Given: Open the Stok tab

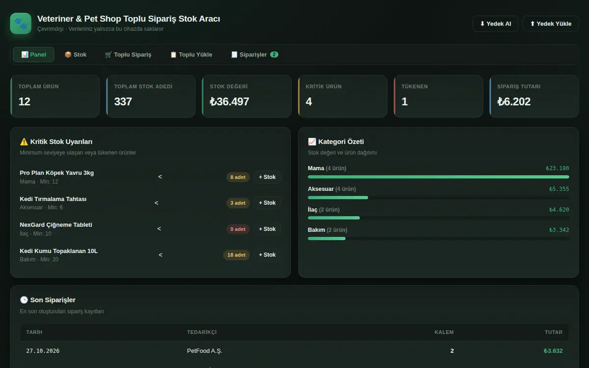Looking at the screenshot, I should [76, 54].
